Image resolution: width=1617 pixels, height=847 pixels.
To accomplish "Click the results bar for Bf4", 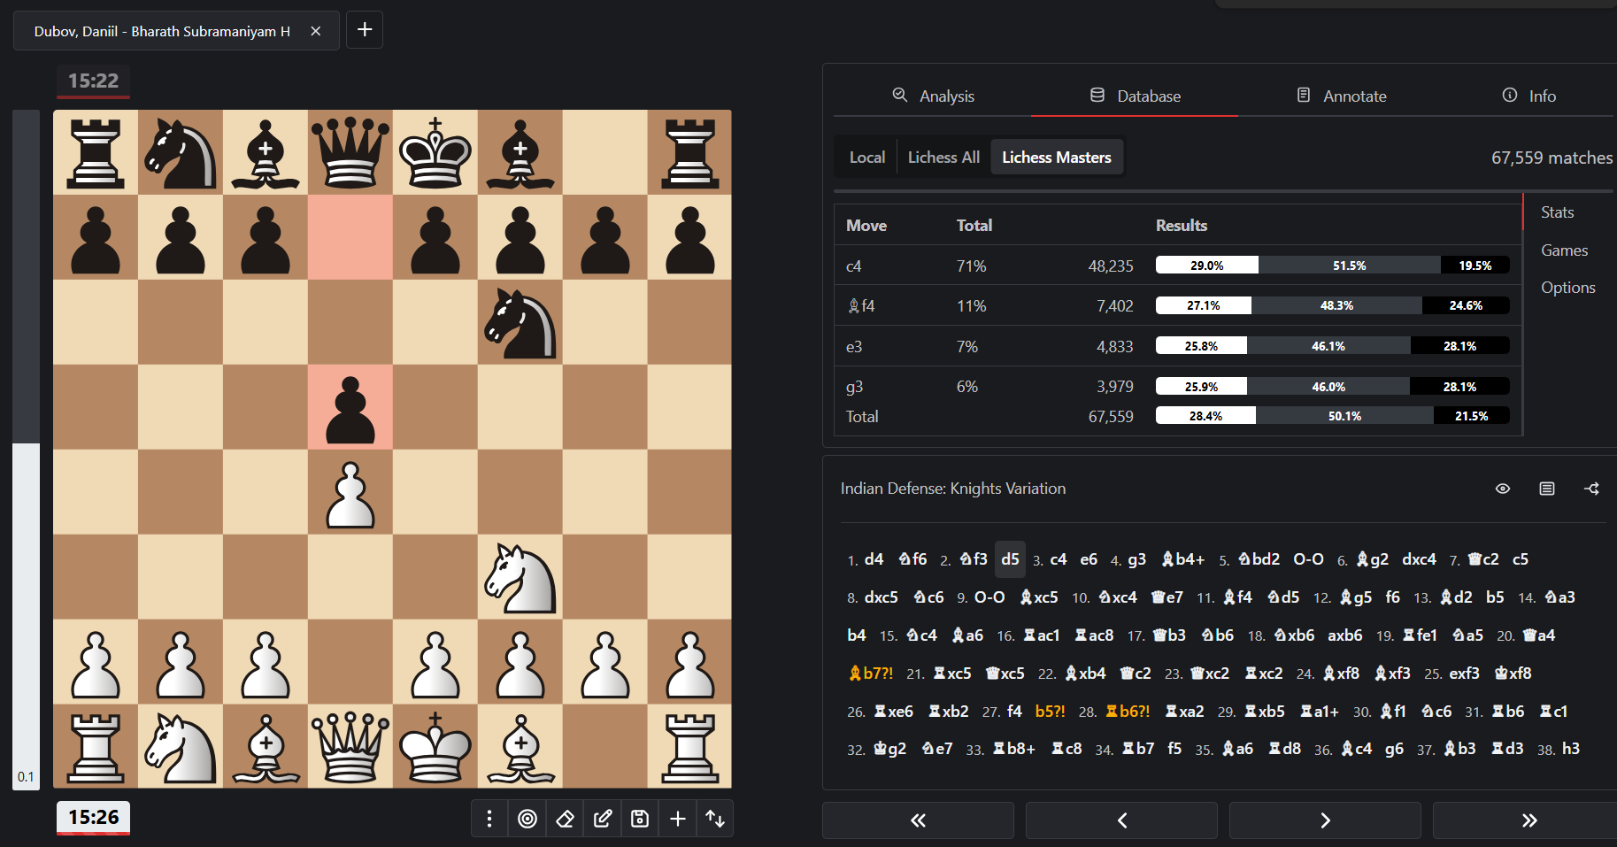I will (x=1333, y=305).
